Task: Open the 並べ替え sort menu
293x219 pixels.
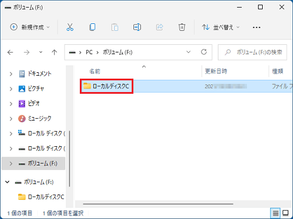Action: (x=221, y=27)
